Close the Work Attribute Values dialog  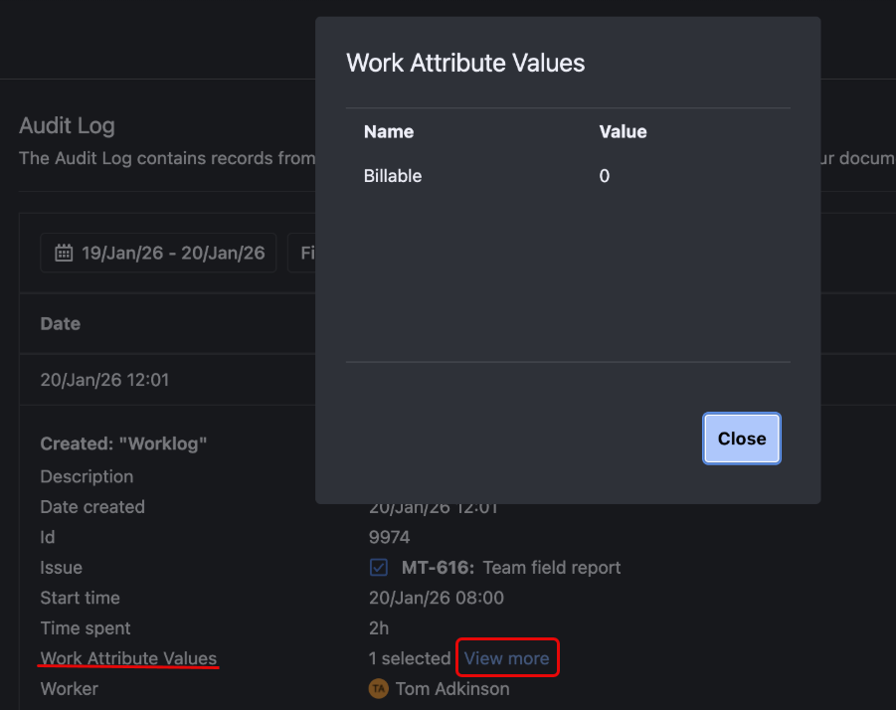click(x=741, y=438)
